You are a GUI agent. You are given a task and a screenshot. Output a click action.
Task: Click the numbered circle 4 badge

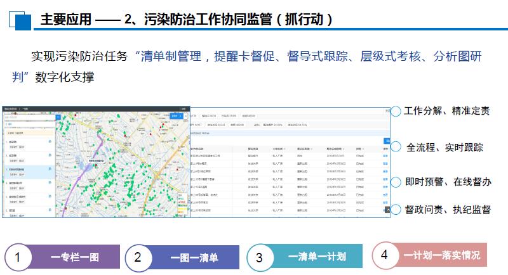click(384, 255)
